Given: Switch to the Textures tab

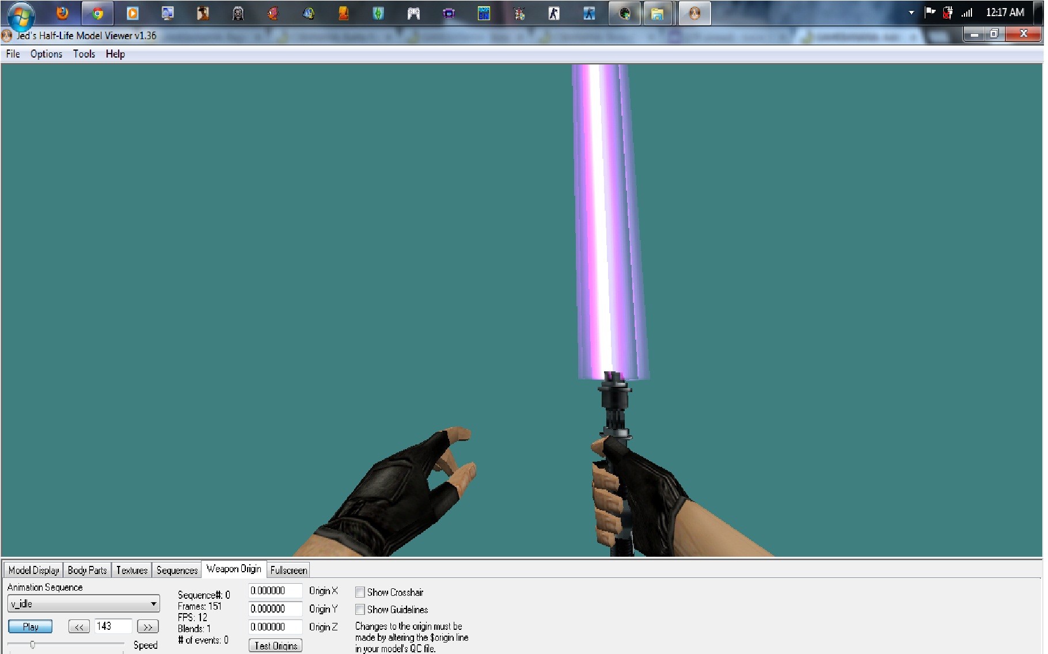Looking at the screenshot, I should (132, 570).
